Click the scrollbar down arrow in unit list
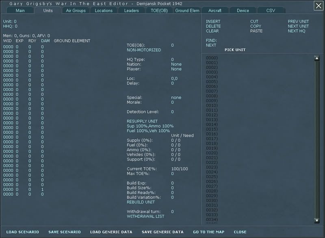 [x=316, y=221]
